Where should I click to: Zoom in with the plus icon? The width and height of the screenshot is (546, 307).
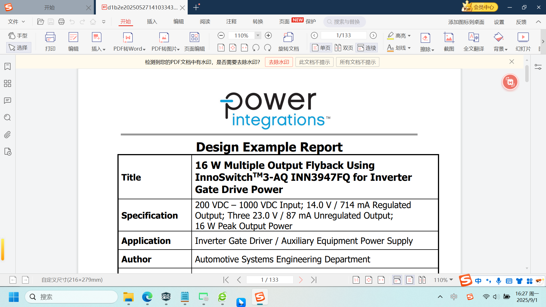pyautogui.click(x=268, y=36)
